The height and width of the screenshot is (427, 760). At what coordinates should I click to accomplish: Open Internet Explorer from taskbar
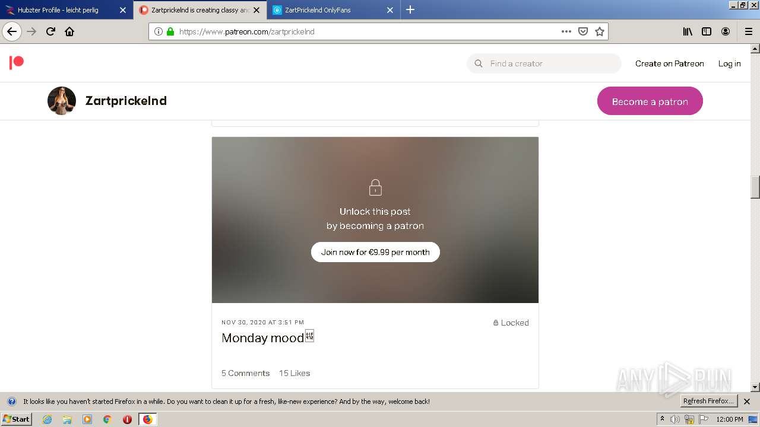tap(47, 419)
